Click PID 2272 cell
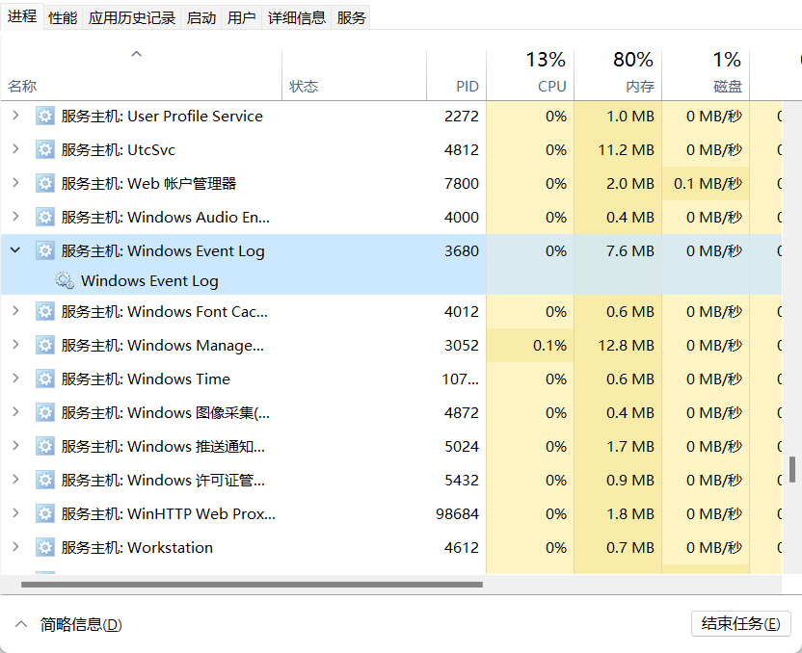Image resolution: width=802 pixels, height=653 pixels. click(462, 116)
